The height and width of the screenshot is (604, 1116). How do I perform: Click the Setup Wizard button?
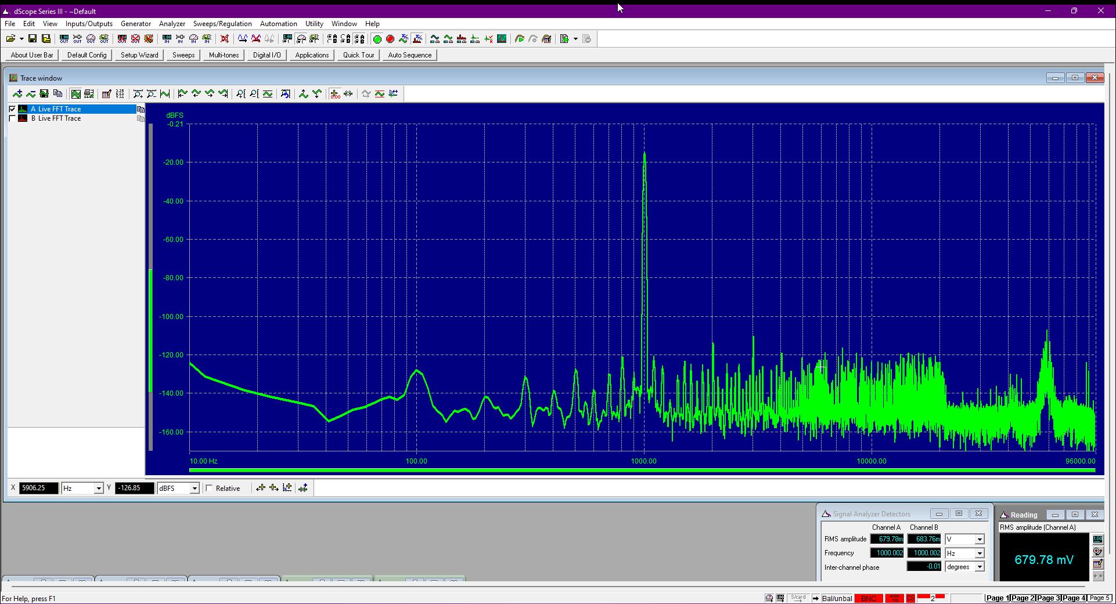[x=139, y=55]
